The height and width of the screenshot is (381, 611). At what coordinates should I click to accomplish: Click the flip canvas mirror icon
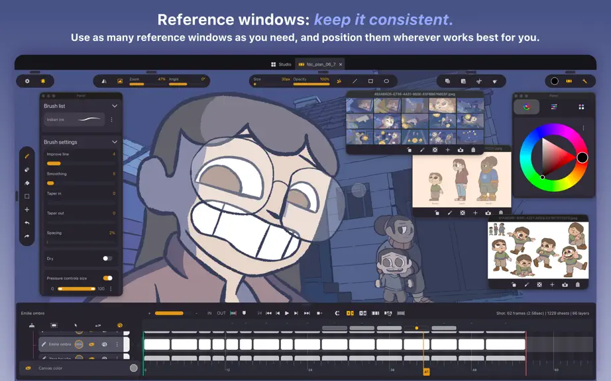click(x=104, y=81)
